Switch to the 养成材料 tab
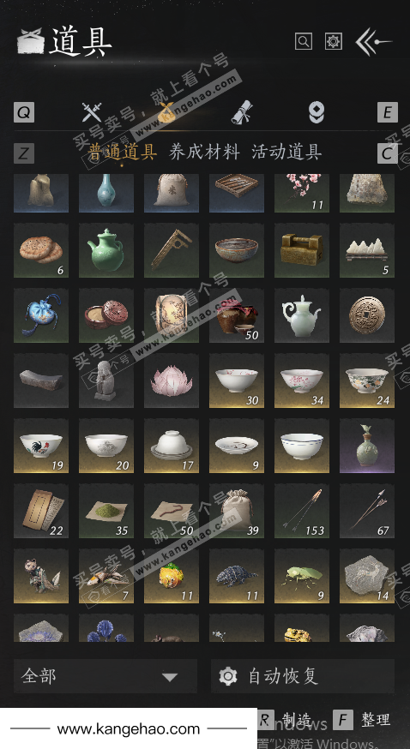Screen dimensions: 410x749 pos(204,153)
